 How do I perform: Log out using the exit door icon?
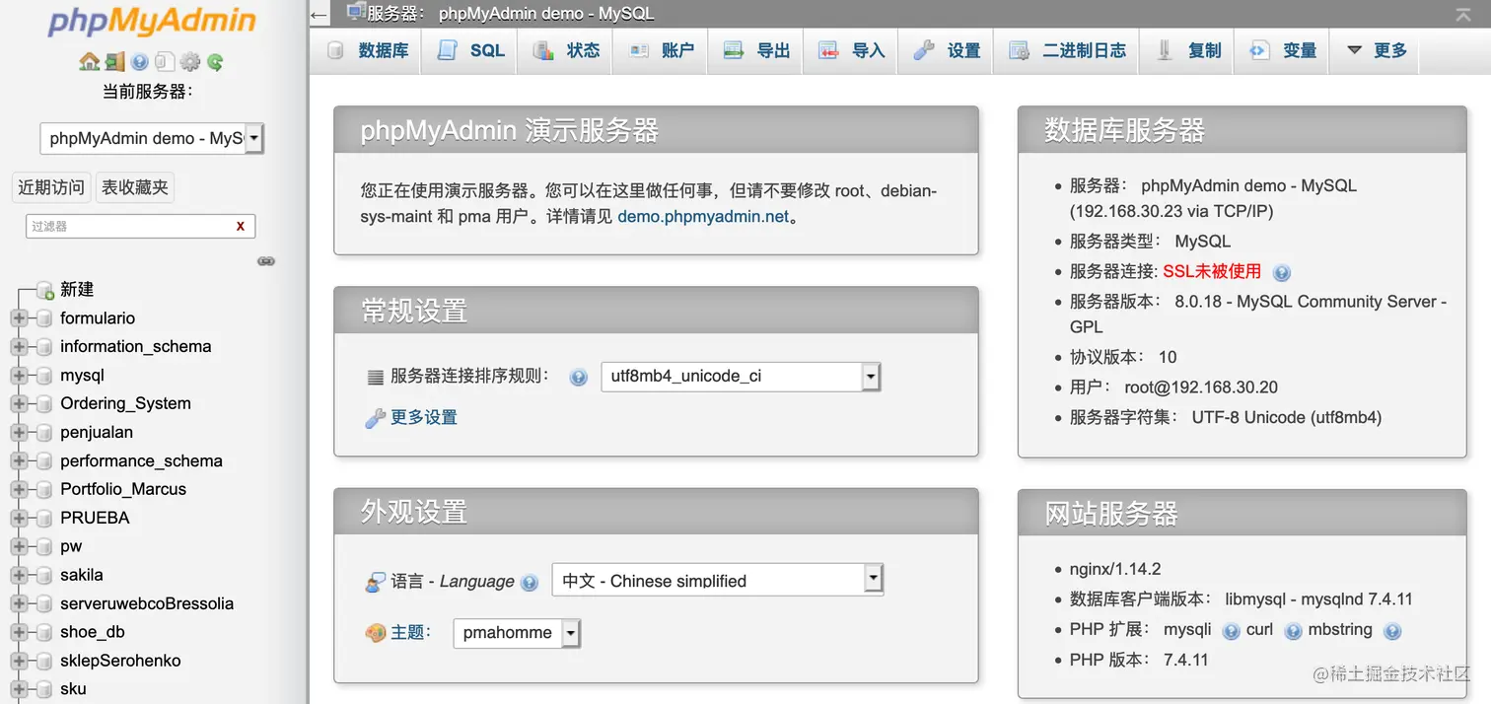(x=114, y=61)
